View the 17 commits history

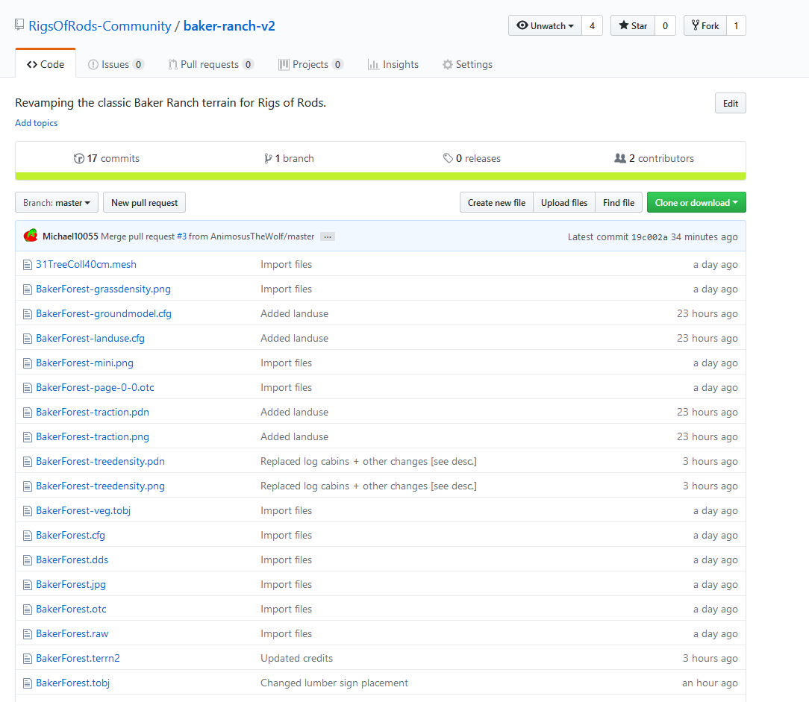[x=107, y=158]
